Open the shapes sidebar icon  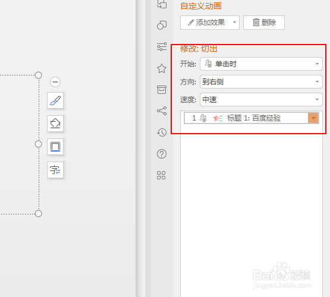click(x=162, y=25)
